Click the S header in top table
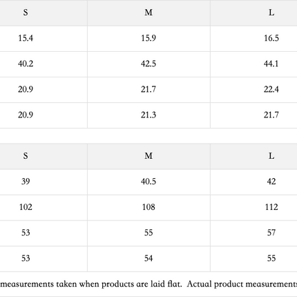 pos(26,12)
